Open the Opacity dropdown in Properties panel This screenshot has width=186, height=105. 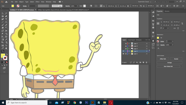tap(173, 45)
